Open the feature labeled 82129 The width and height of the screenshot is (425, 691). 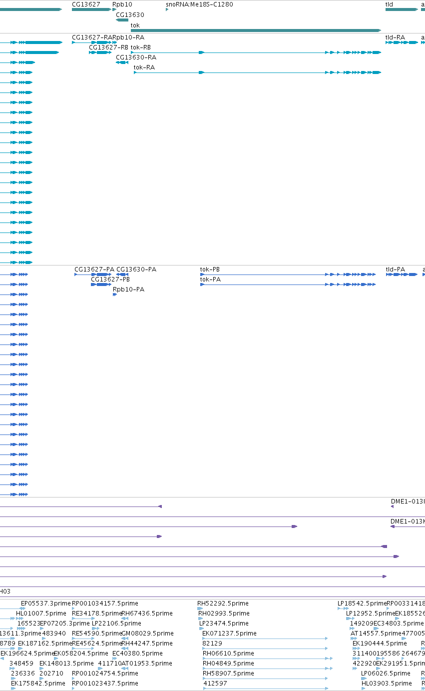[212, 643]
